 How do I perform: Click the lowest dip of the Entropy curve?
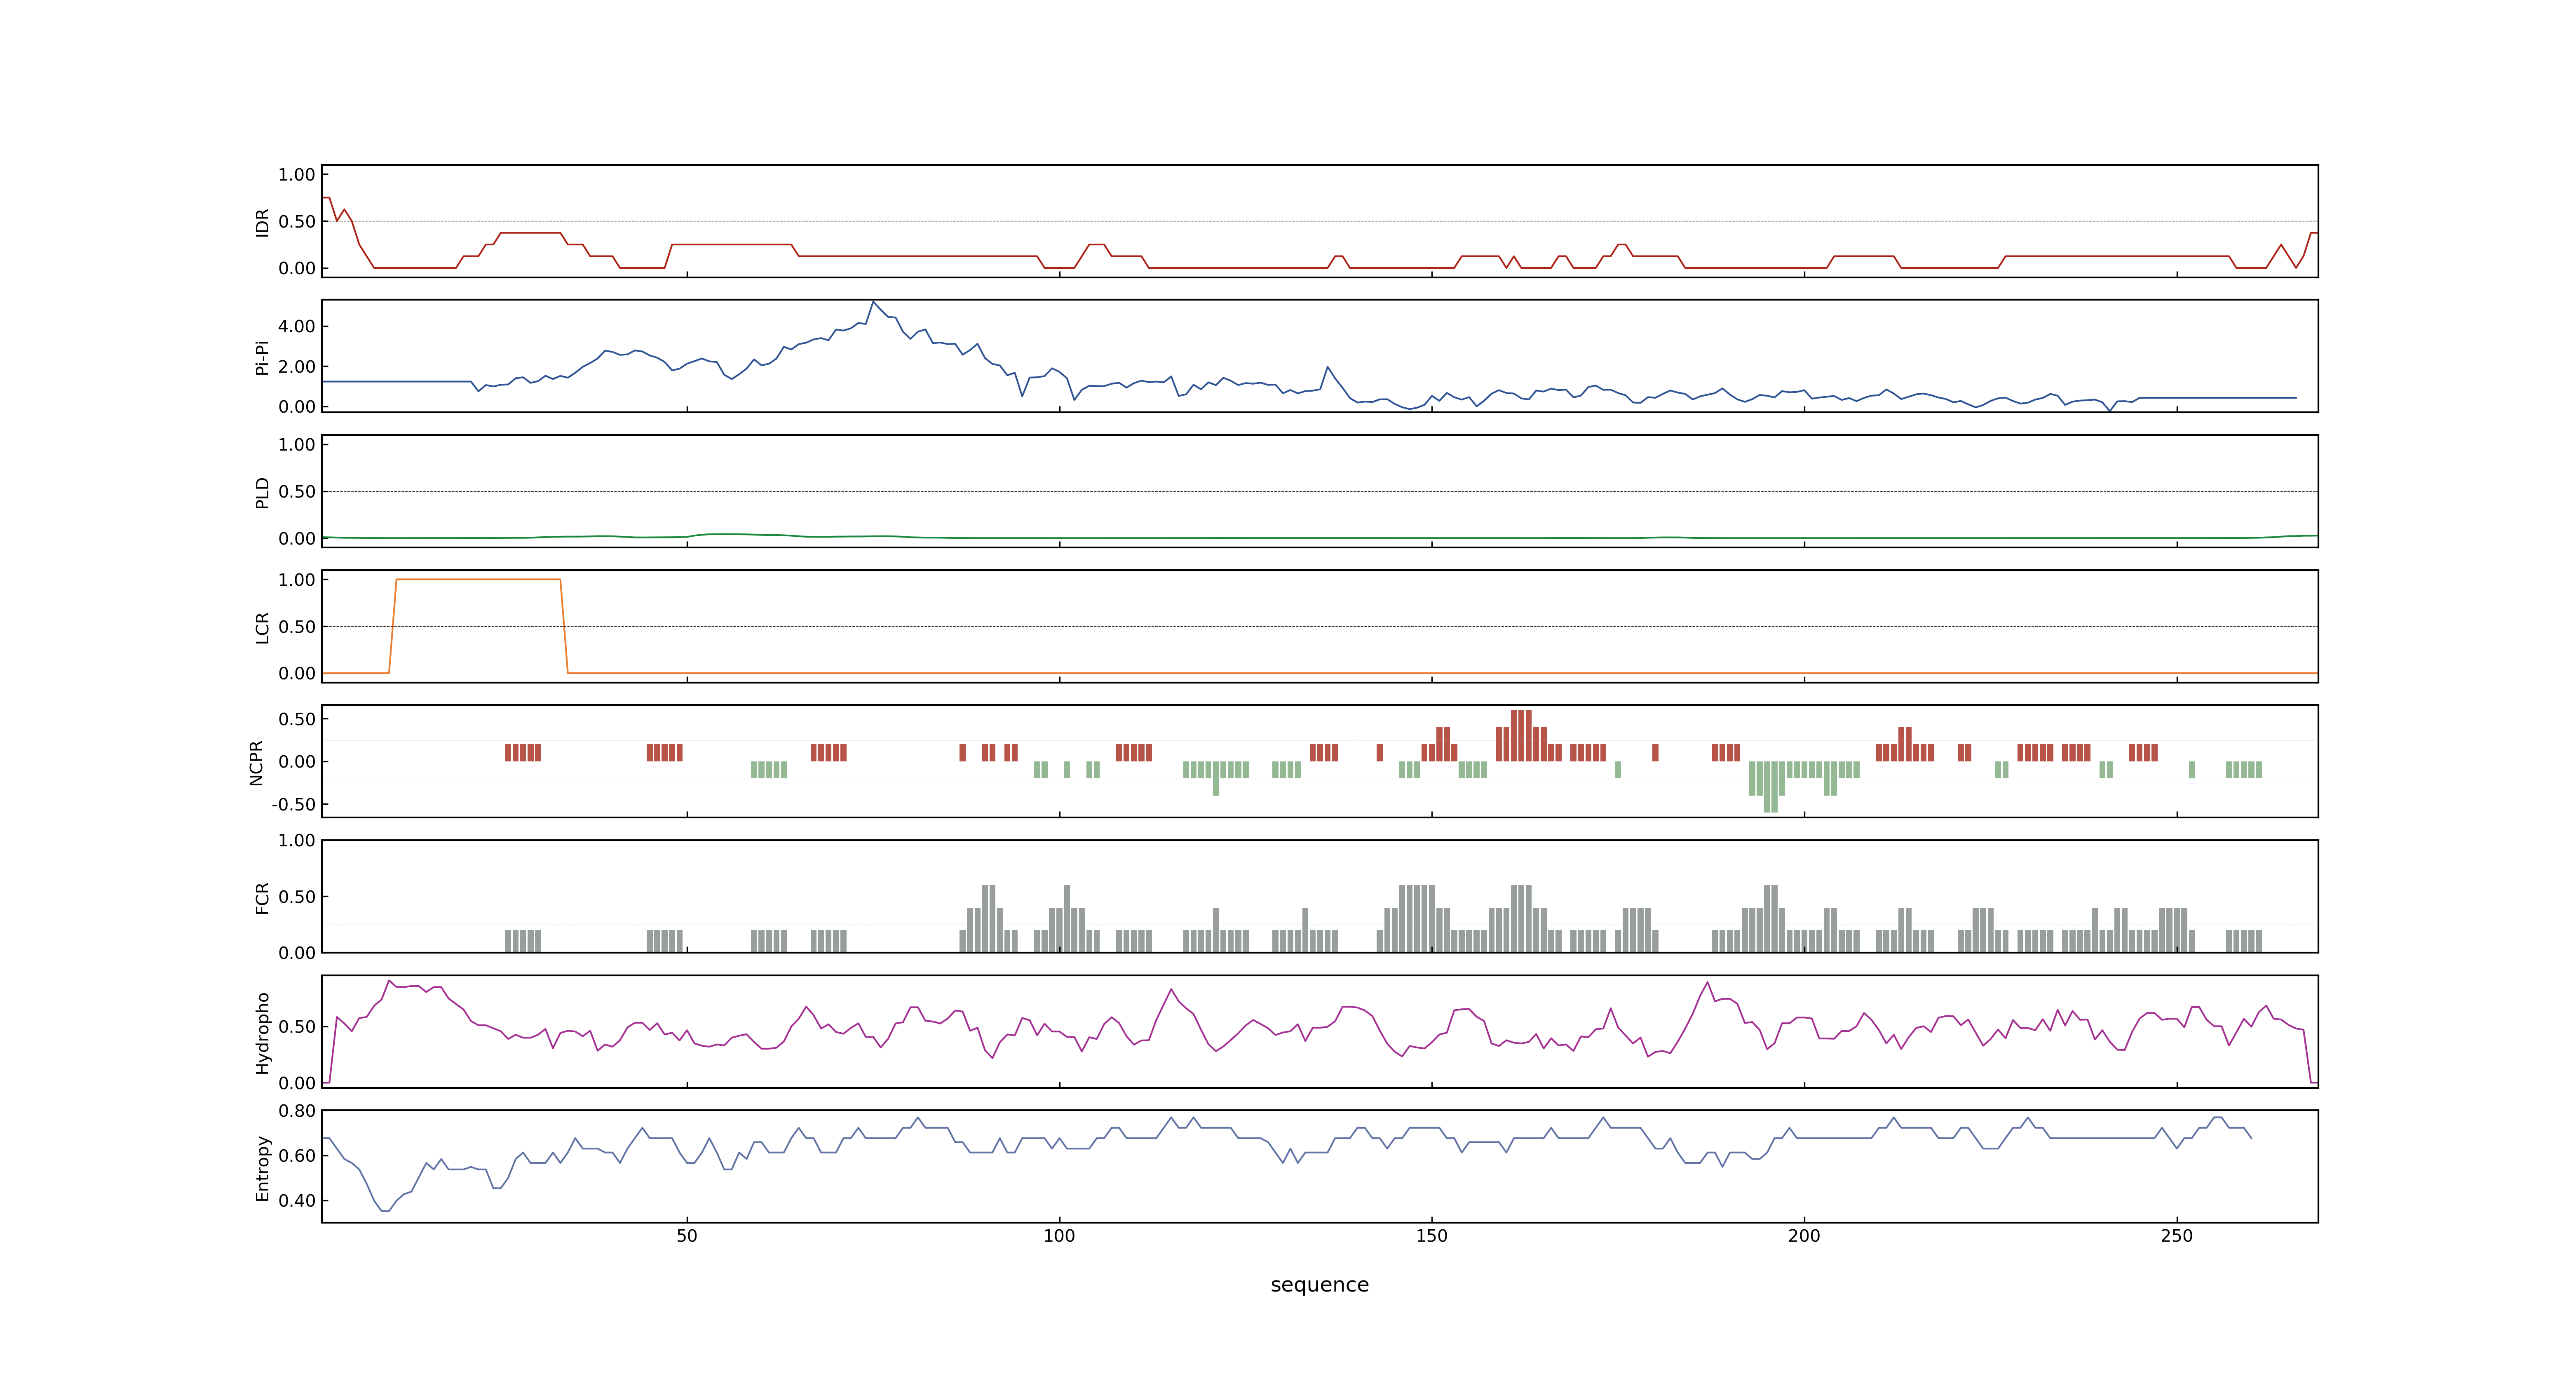(385, 1211)
